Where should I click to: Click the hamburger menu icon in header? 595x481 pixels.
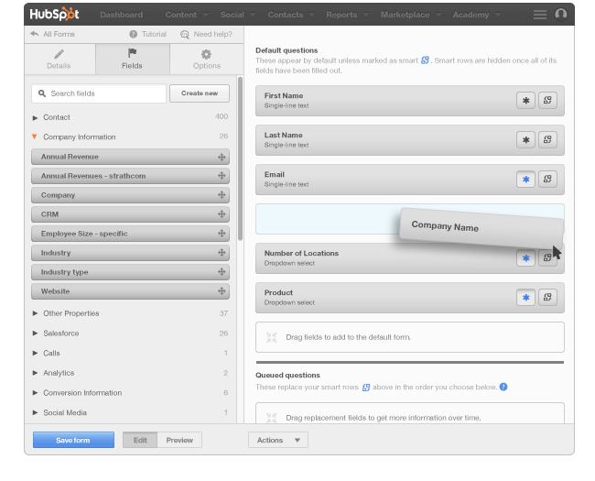click(540, 15)
